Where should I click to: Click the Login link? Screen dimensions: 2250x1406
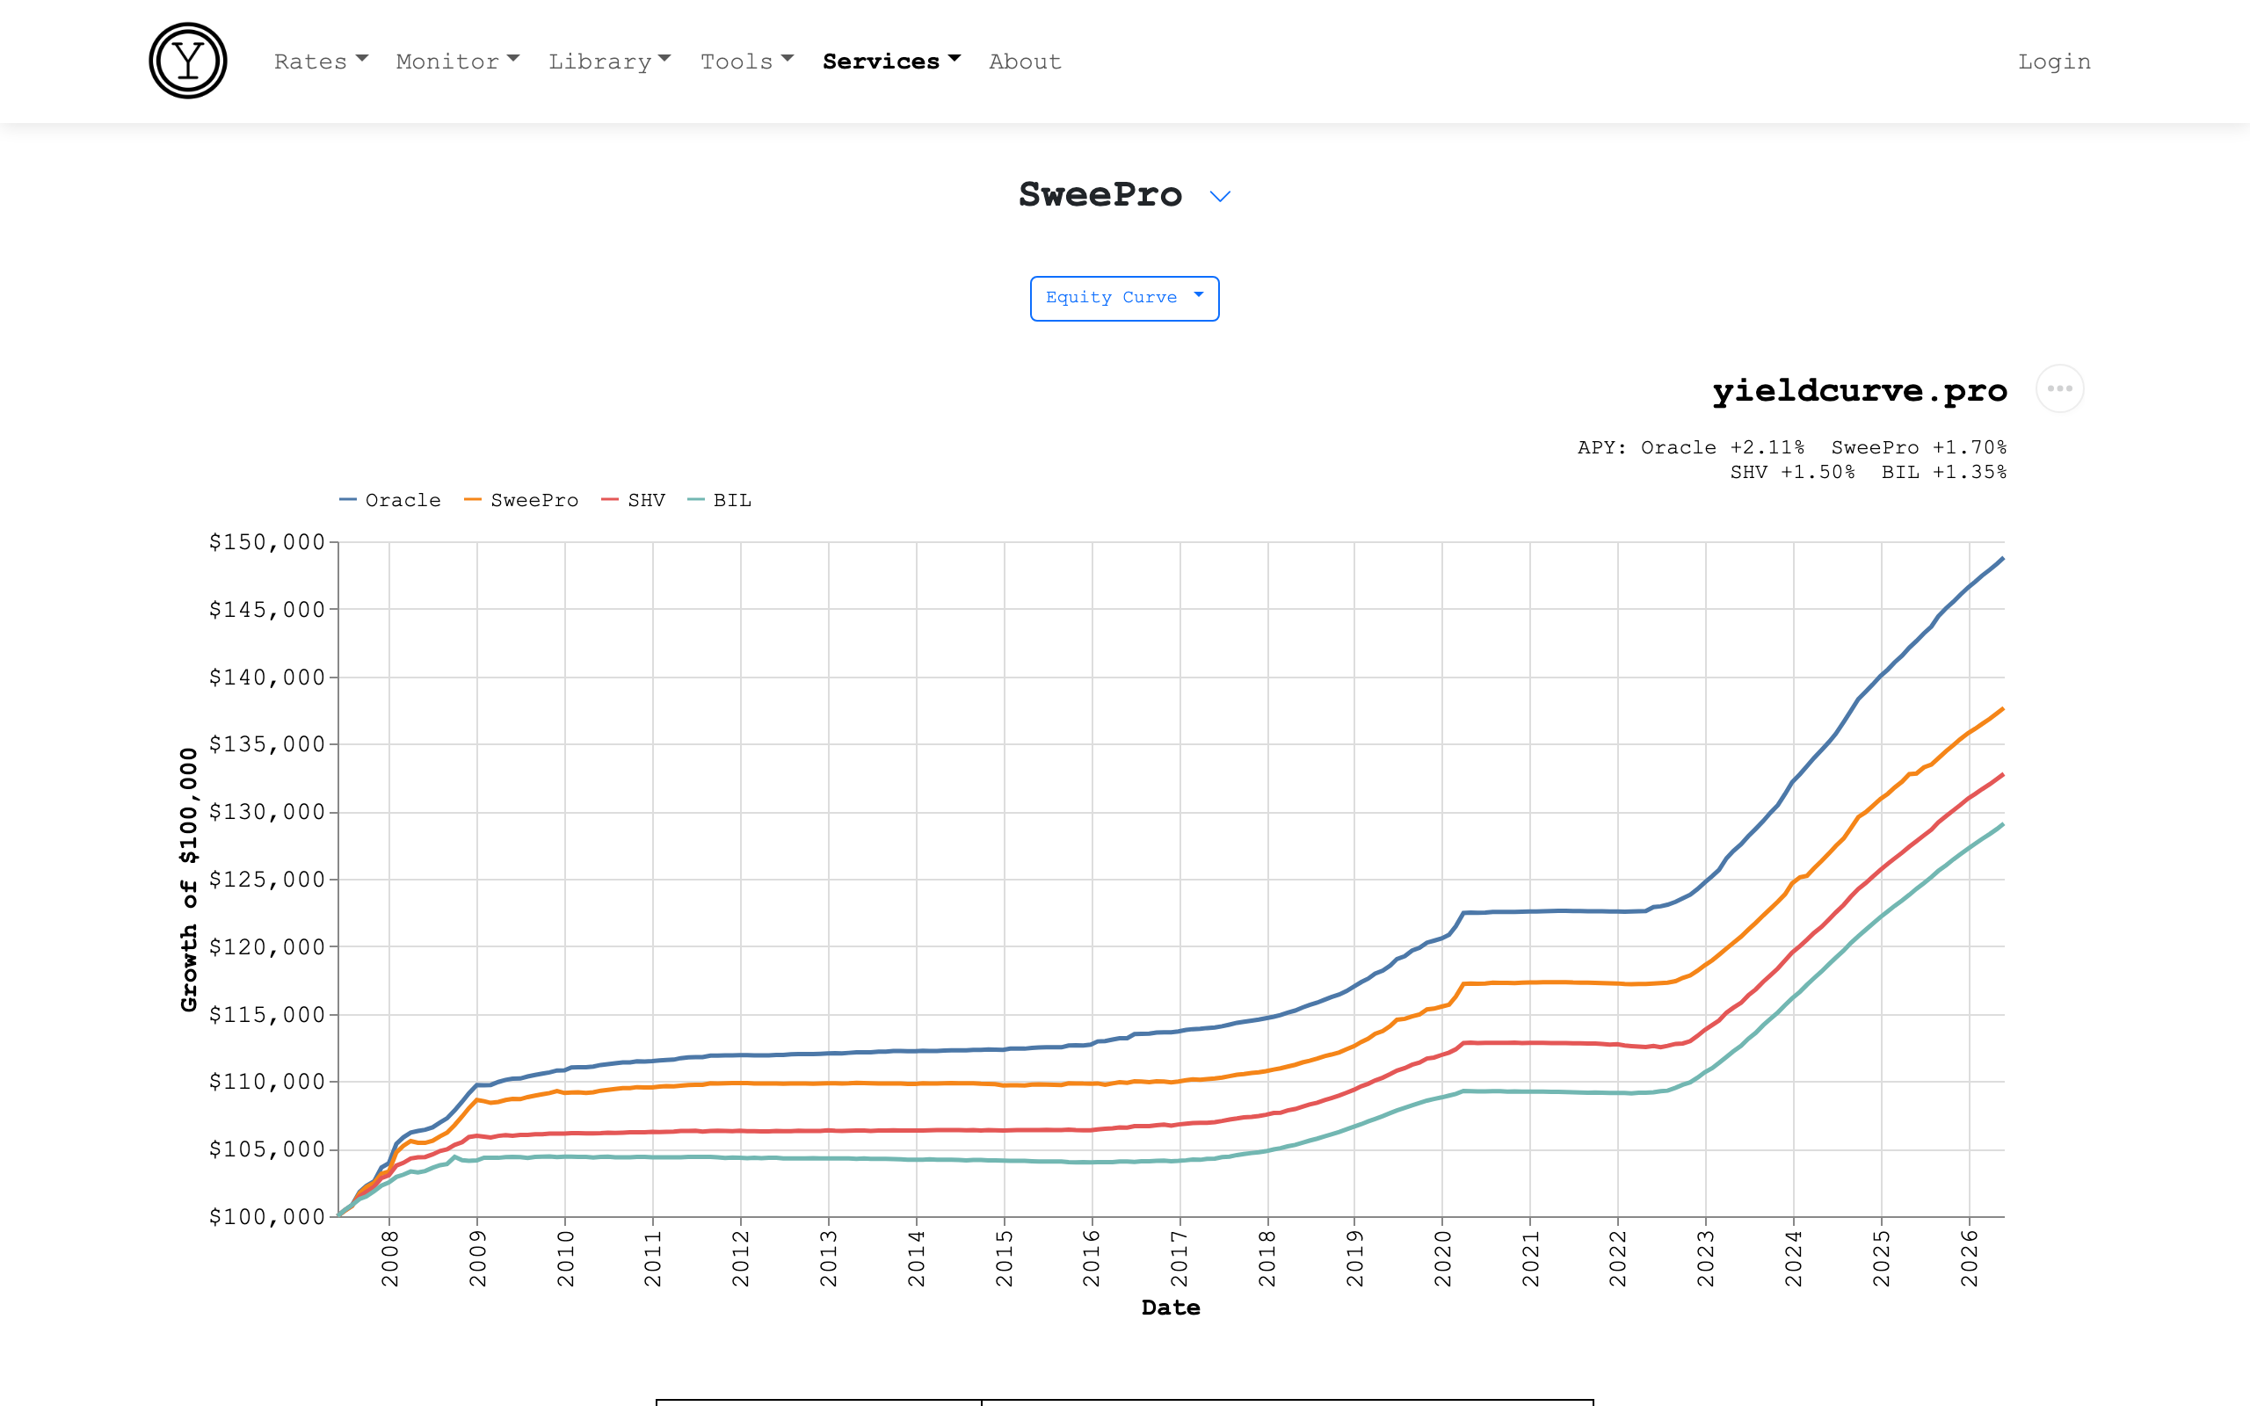click(2054, 62)
